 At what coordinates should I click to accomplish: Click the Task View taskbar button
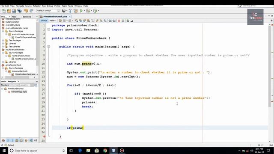[71, 151]
